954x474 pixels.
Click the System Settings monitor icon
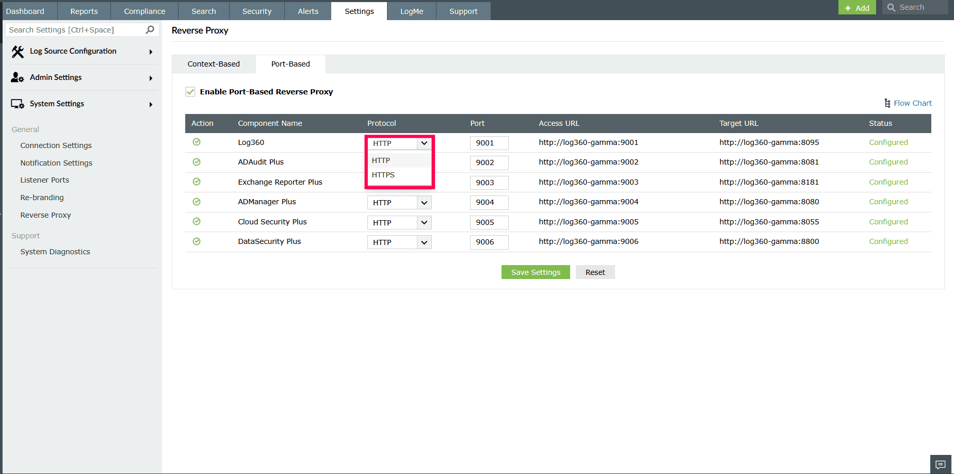click(x=18, y=104)
